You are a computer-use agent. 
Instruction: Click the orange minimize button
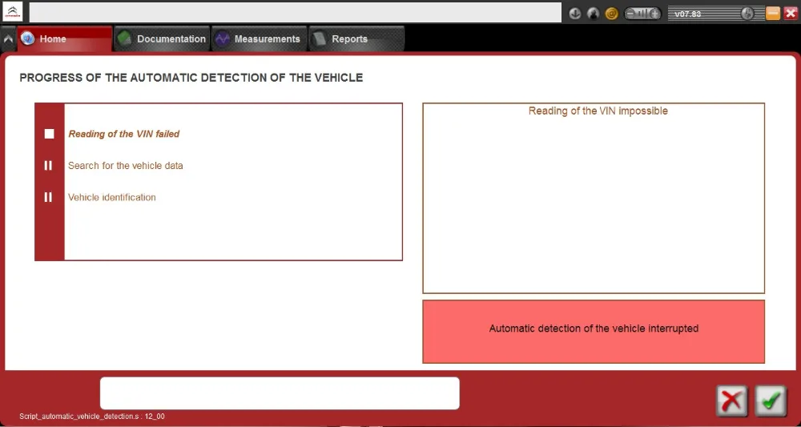(x=773, y=14)
